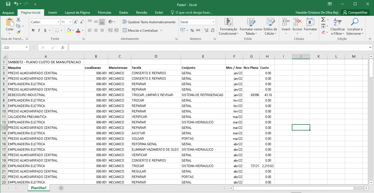Click the Undo arrow icon
The image size is (374, 193).
coord(16,4)
